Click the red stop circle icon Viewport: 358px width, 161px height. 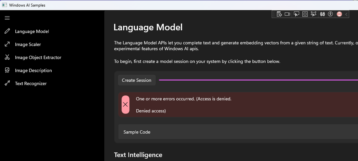pyautogui.click(x=339, y=14)
